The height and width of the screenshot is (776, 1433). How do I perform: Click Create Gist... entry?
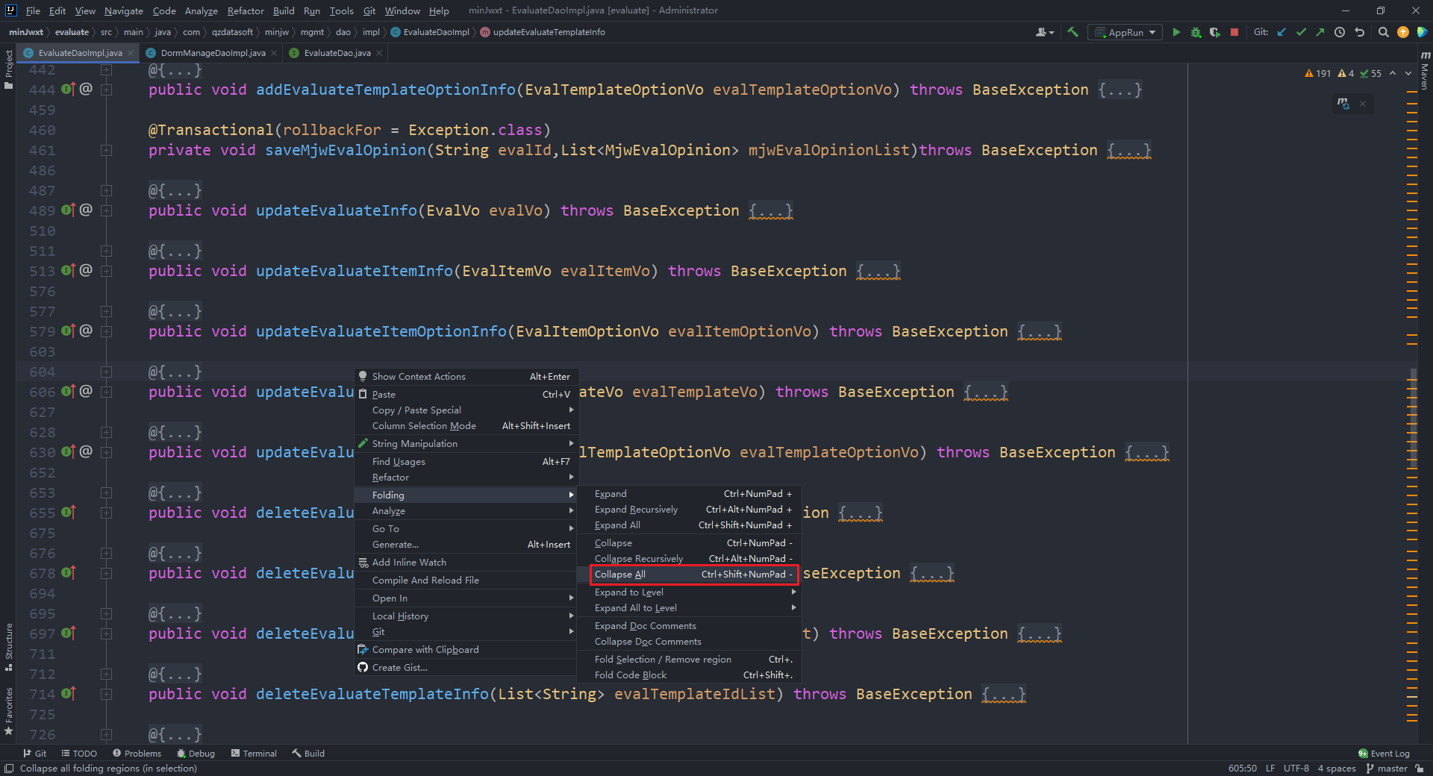coord(466,668)
